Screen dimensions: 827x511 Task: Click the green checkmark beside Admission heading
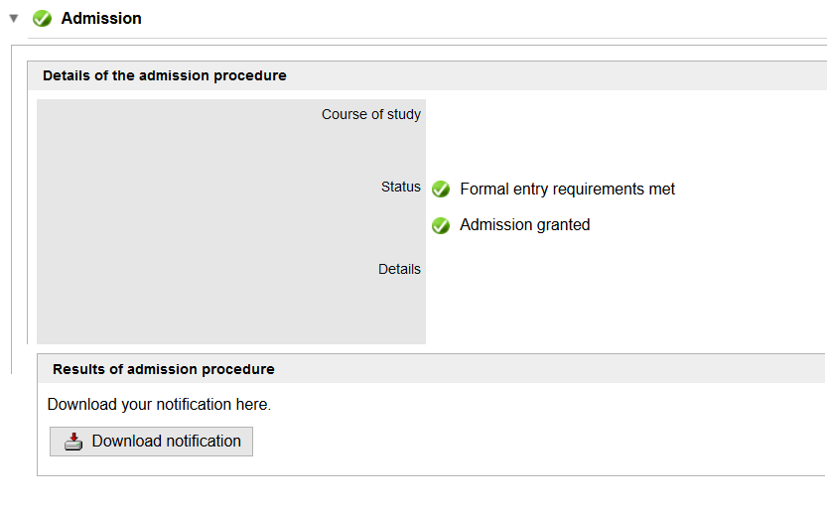42,18
